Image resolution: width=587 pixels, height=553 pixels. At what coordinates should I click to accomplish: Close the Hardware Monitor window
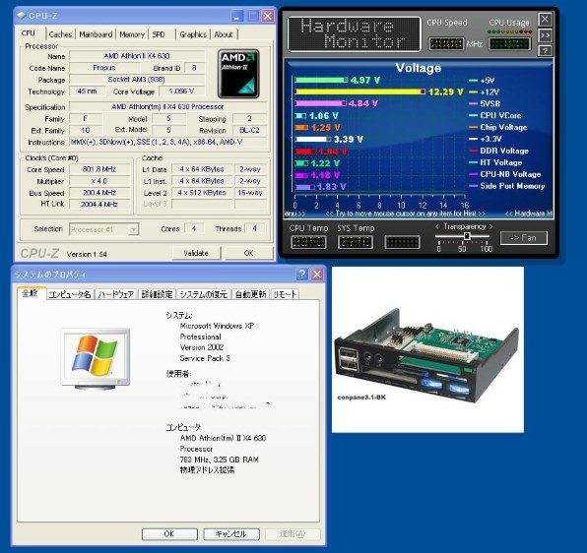(545, 19)
